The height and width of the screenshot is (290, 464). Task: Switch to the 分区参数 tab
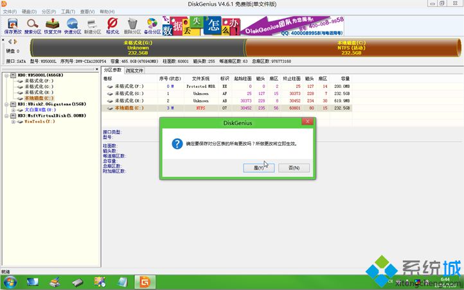(x=112, y=70)
